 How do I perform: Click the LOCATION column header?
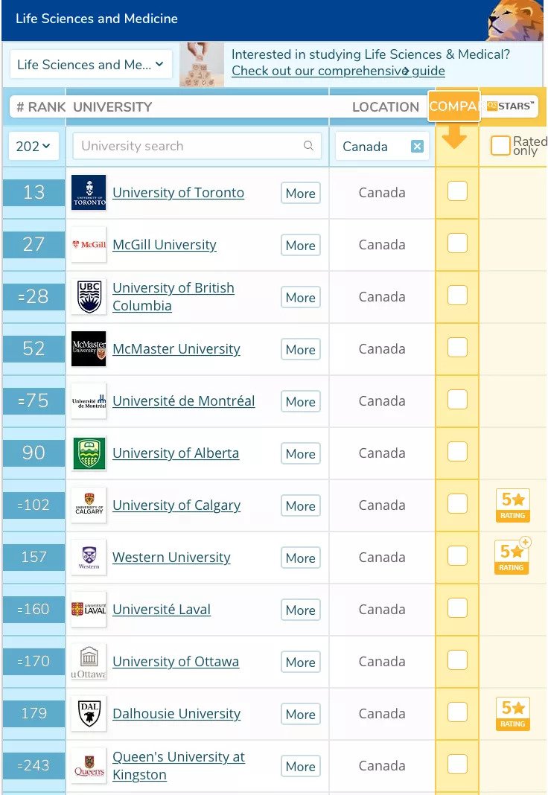(x=385, y=107)
